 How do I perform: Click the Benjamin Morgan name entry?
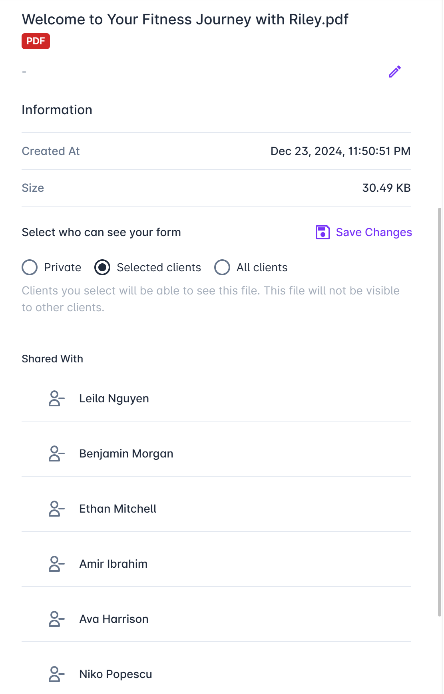[x=126, y=453]
